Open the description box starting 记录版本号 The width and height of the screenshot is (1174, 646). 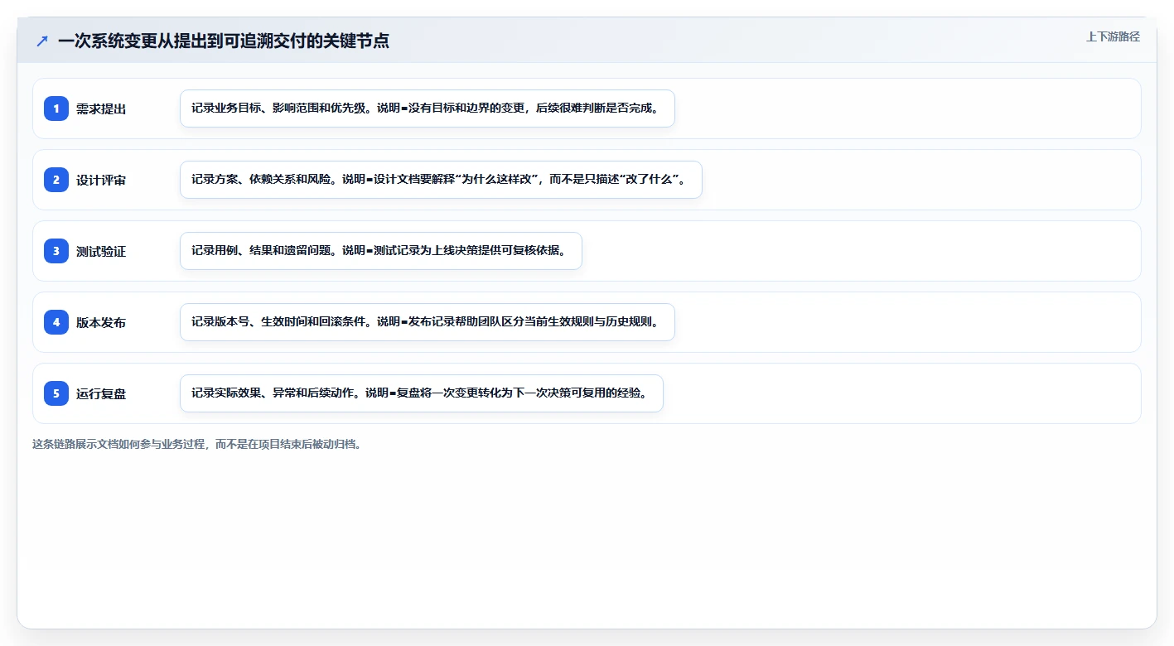pyautogui.click(x=428, y=322)
